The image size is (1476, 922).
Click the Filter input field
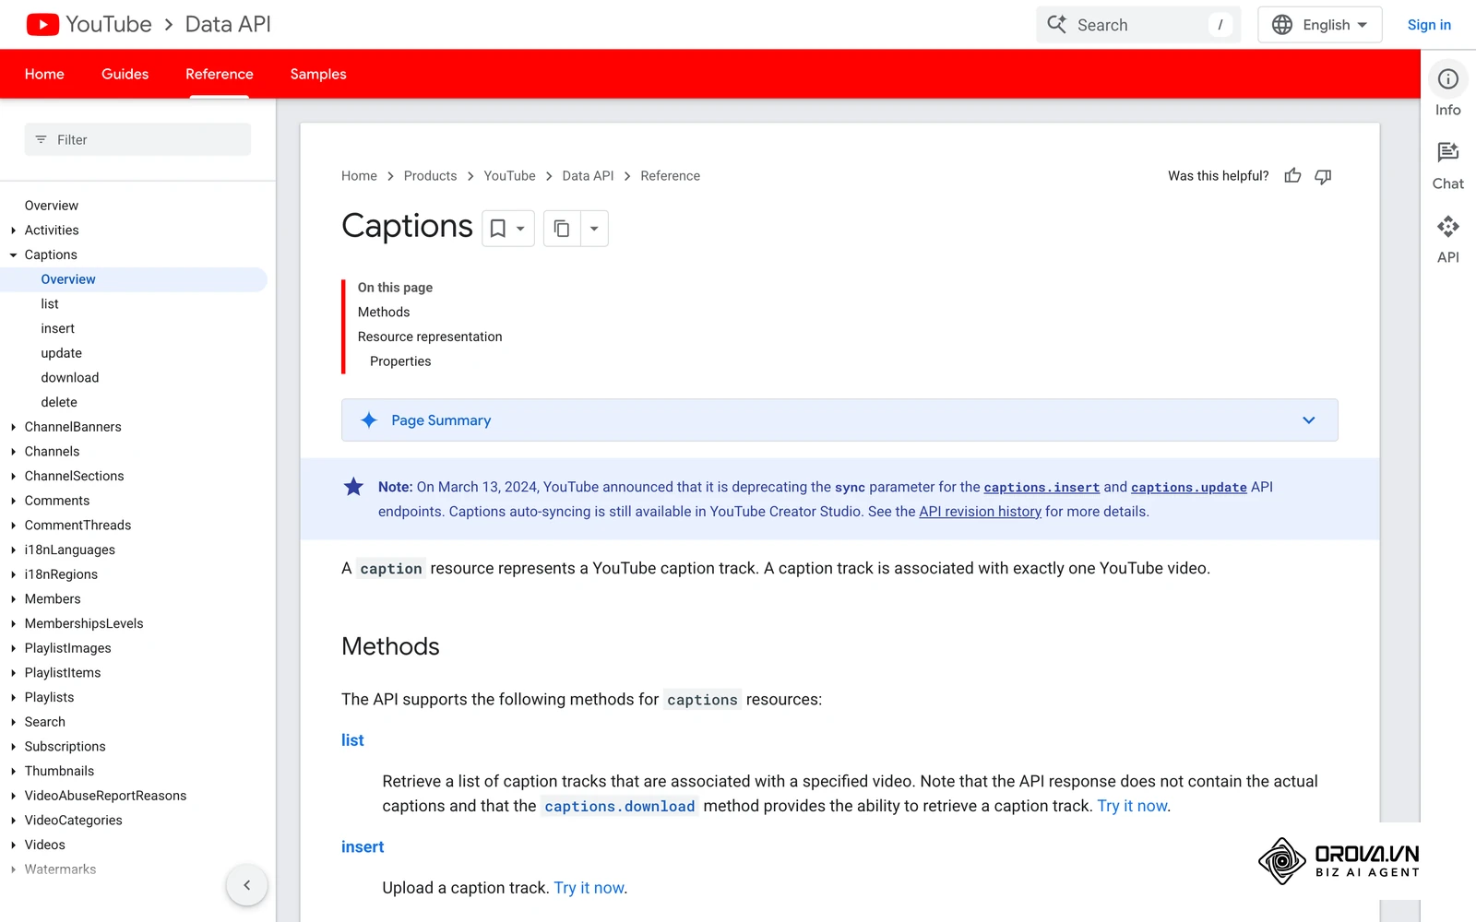point(137,139)
